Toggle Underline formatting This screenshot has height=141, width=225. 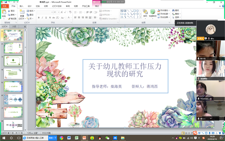coord(46,18)
